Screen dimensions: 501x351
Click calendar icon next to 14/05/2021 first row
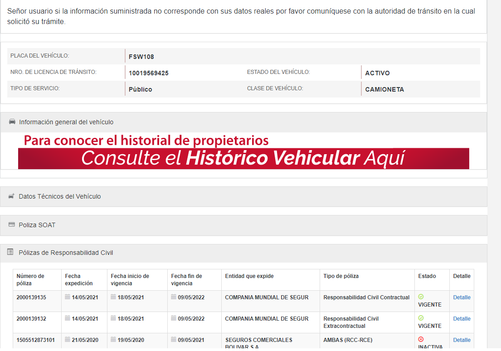pyautogui.click(x=68, y=297)
